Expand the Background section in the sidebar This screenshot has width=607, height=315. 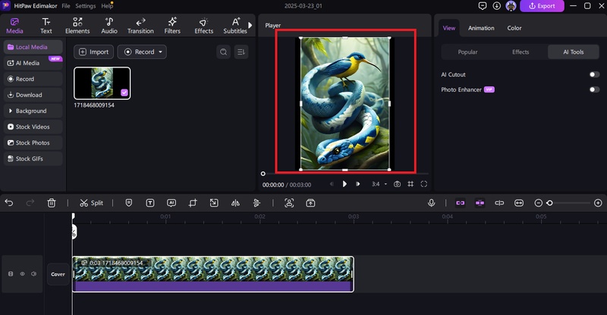(x=31, y=111)
